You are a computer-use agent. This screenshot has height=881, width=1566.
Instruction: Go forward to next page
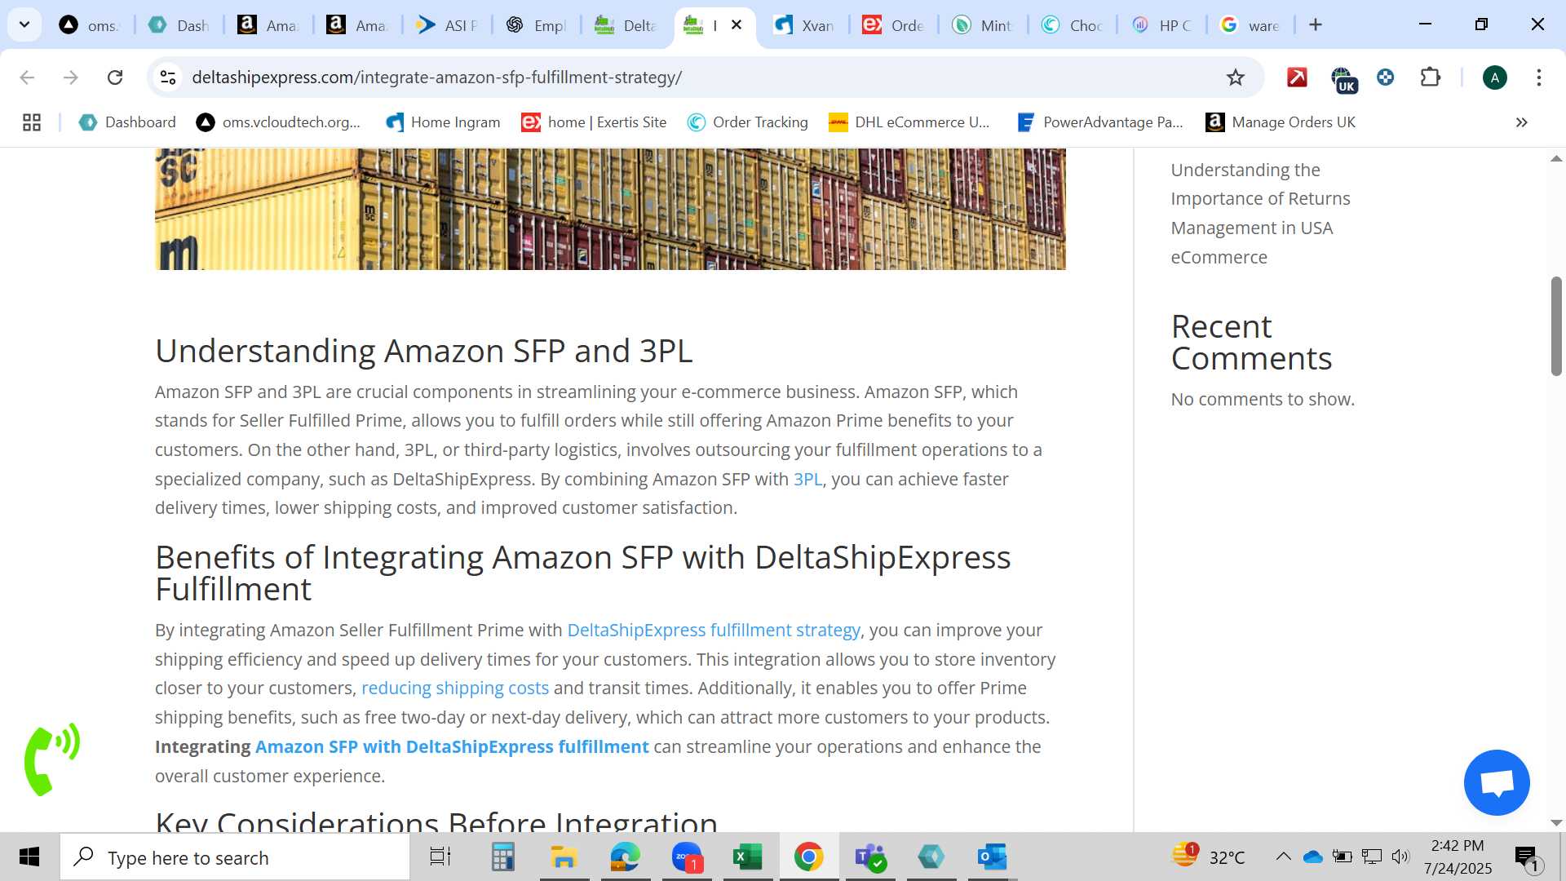pos(71,77)
